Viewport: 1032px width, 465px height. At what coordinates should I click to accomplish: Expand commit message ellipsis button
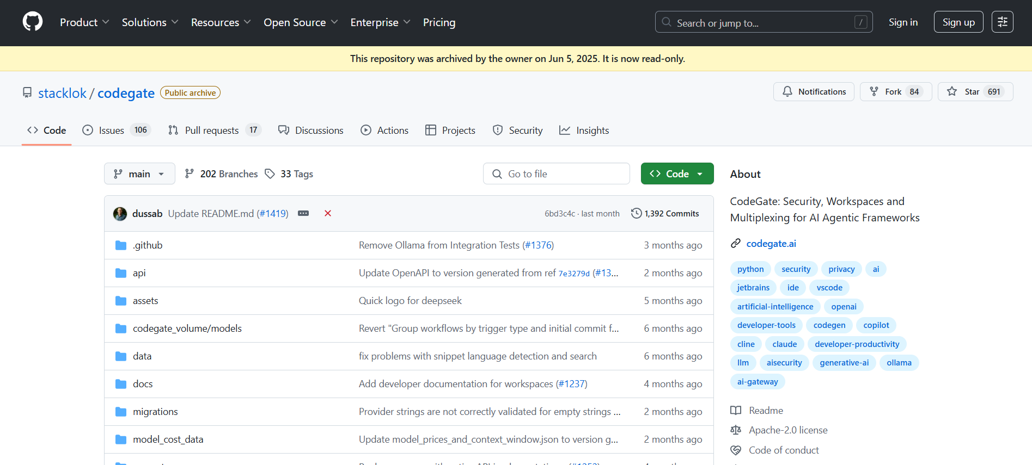303,213
